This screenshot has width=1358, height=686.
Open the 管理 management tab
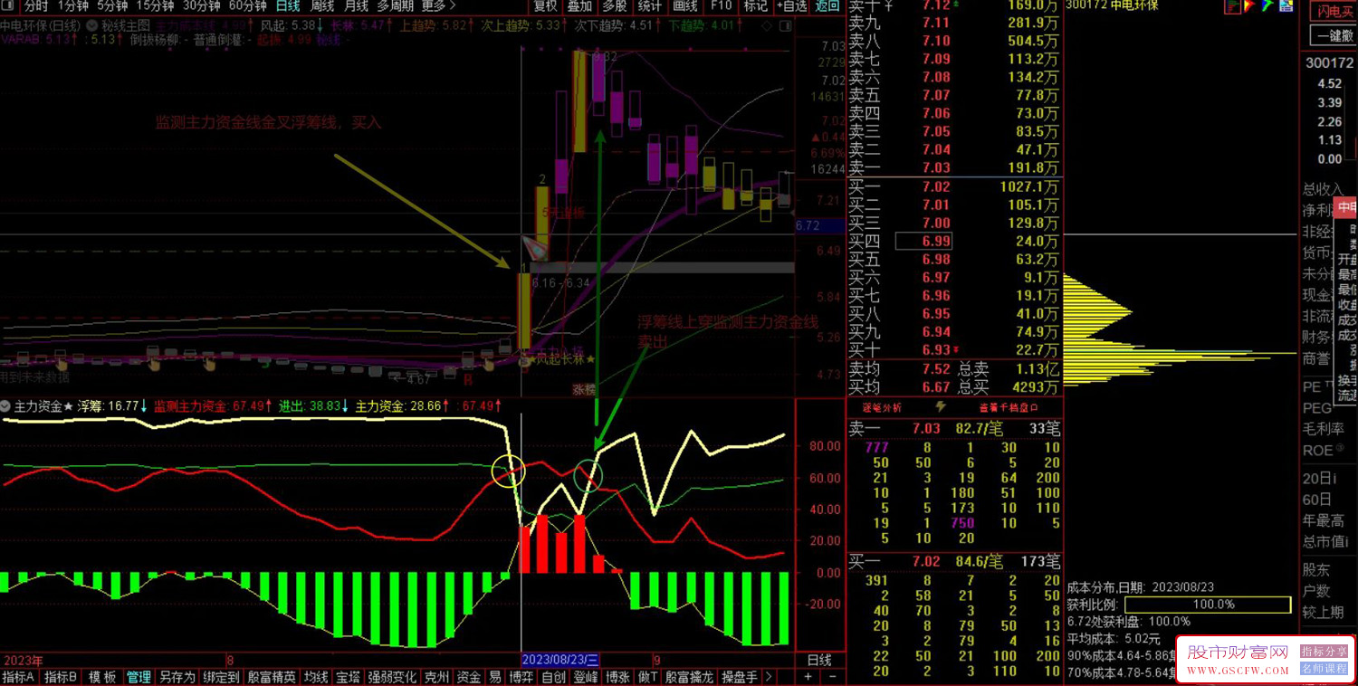[139, 677]
